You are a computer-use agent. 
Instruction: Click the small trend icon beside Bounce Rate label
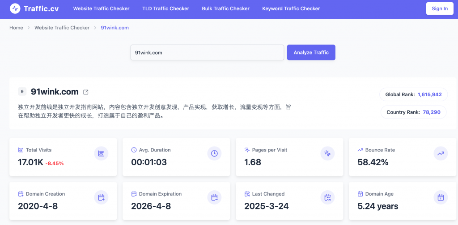click(360, 150)
